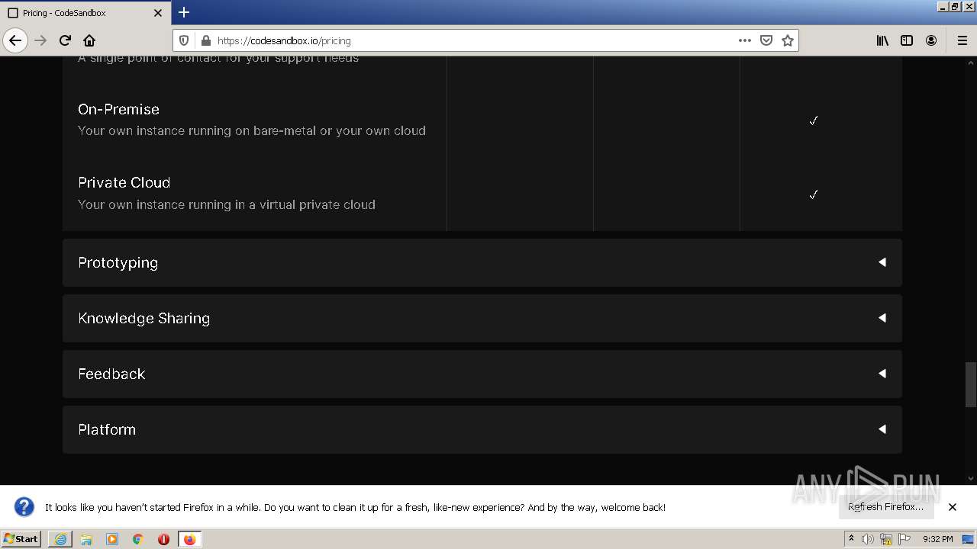This screenshot has width=977, height=549.
Task: Click the Platform heading text
Action: pyautogui.click(x=107, y=429)
